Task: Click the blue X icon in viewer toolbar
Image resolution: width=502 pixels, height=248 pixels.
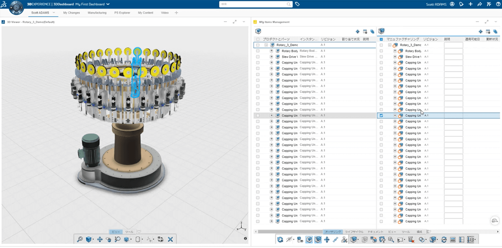Action: 170,240
